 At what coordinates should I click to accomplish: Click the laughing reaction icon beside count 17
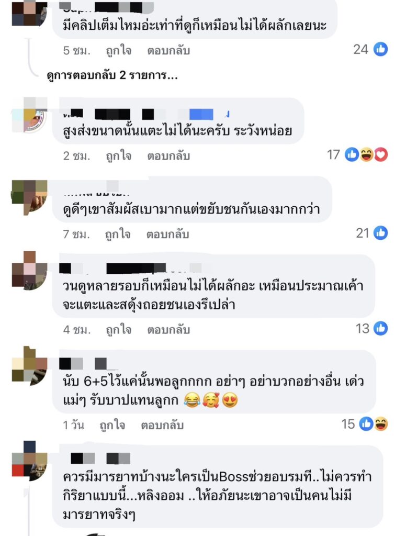click(366, 155)
